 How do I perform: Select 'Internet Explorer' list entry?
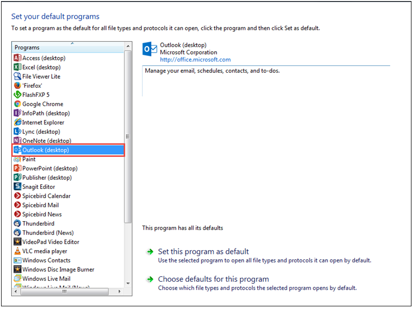click(x=43, y=123)
